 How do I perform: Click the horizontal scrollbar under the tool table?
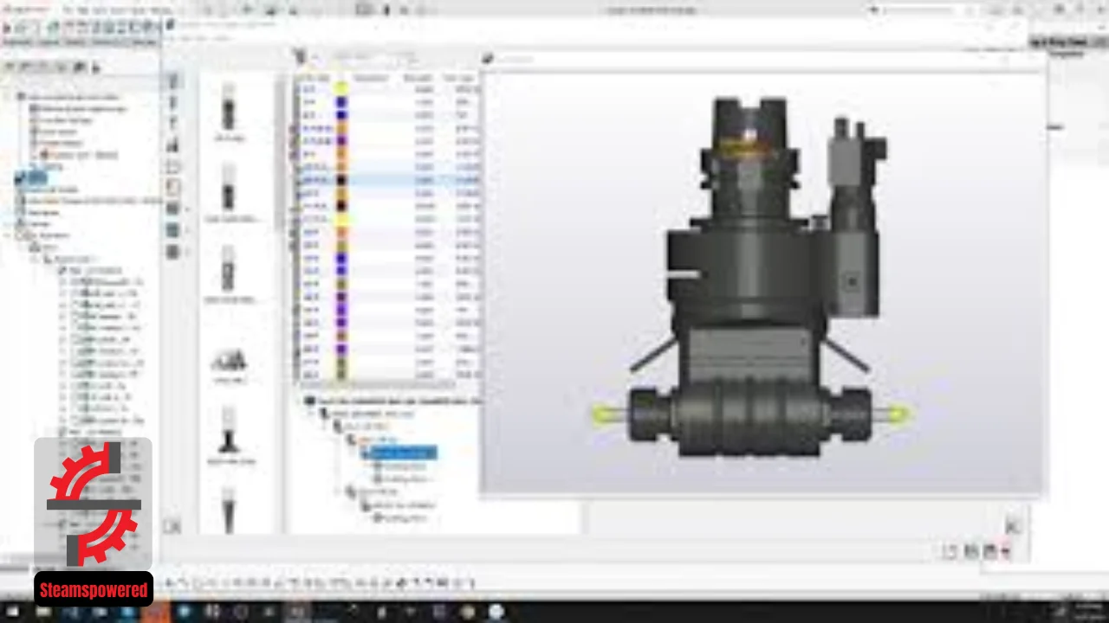(x=377, y=385)
